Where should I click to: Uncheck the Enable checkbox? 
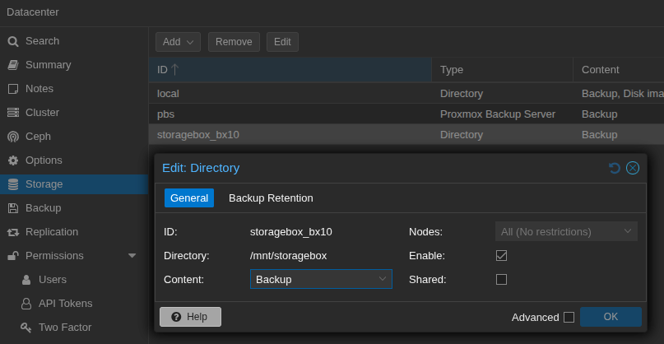pos(501,255)
